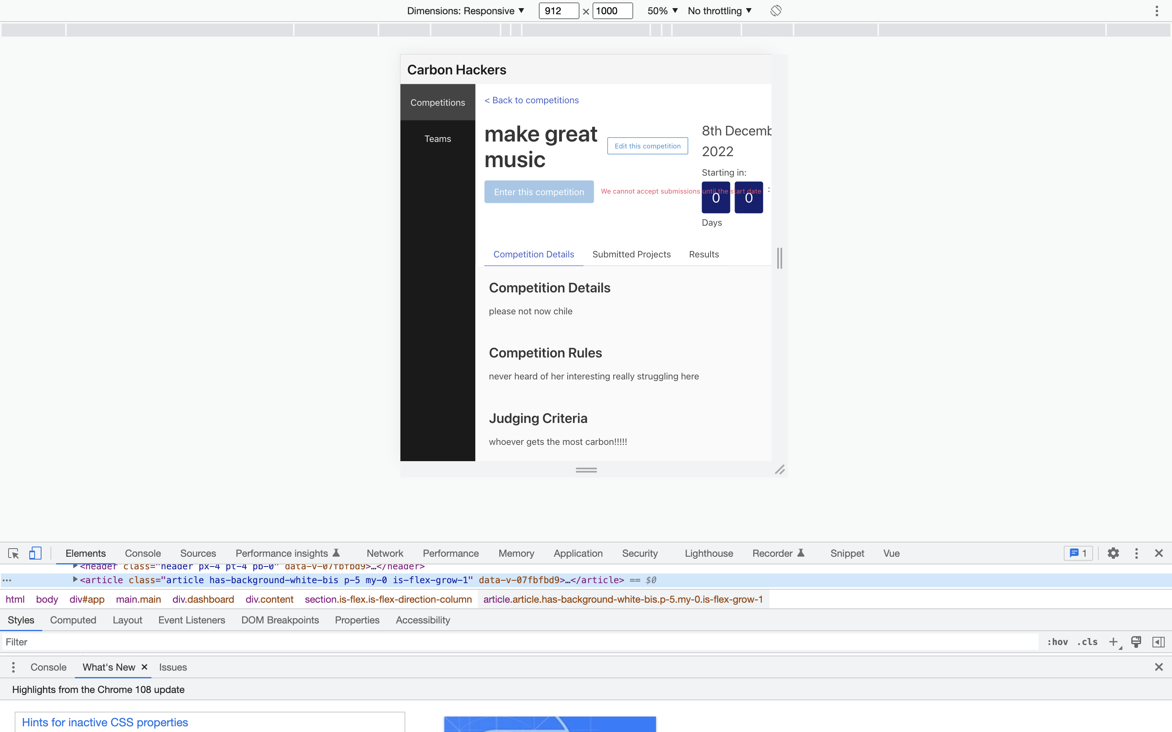Add a new style rule with plus icon

[x=1113, y=641]
